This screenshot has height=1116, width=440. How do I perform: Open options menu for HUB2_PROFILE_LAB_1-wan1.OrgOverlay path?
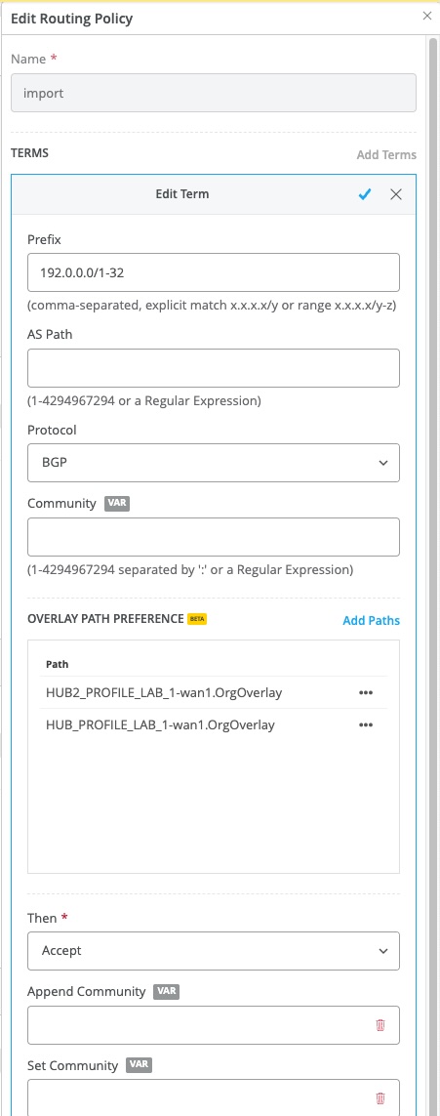point(366,692)
